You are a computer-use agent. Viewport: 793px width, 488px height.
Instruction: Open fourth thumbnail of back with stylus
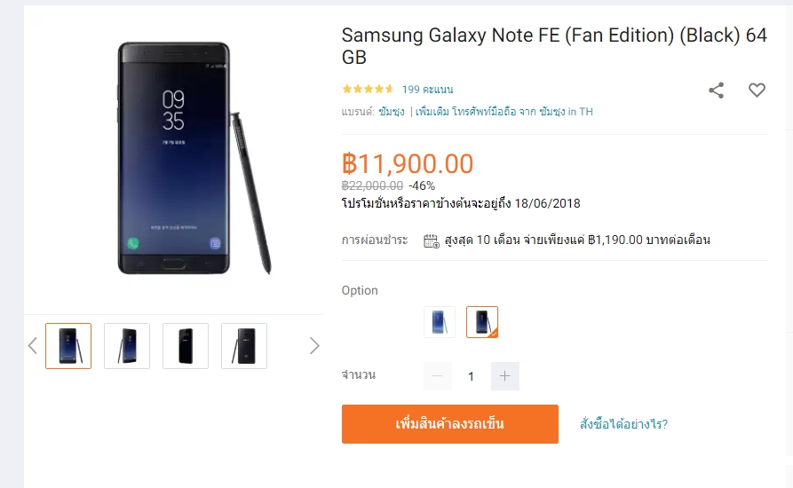pos(244,346)
